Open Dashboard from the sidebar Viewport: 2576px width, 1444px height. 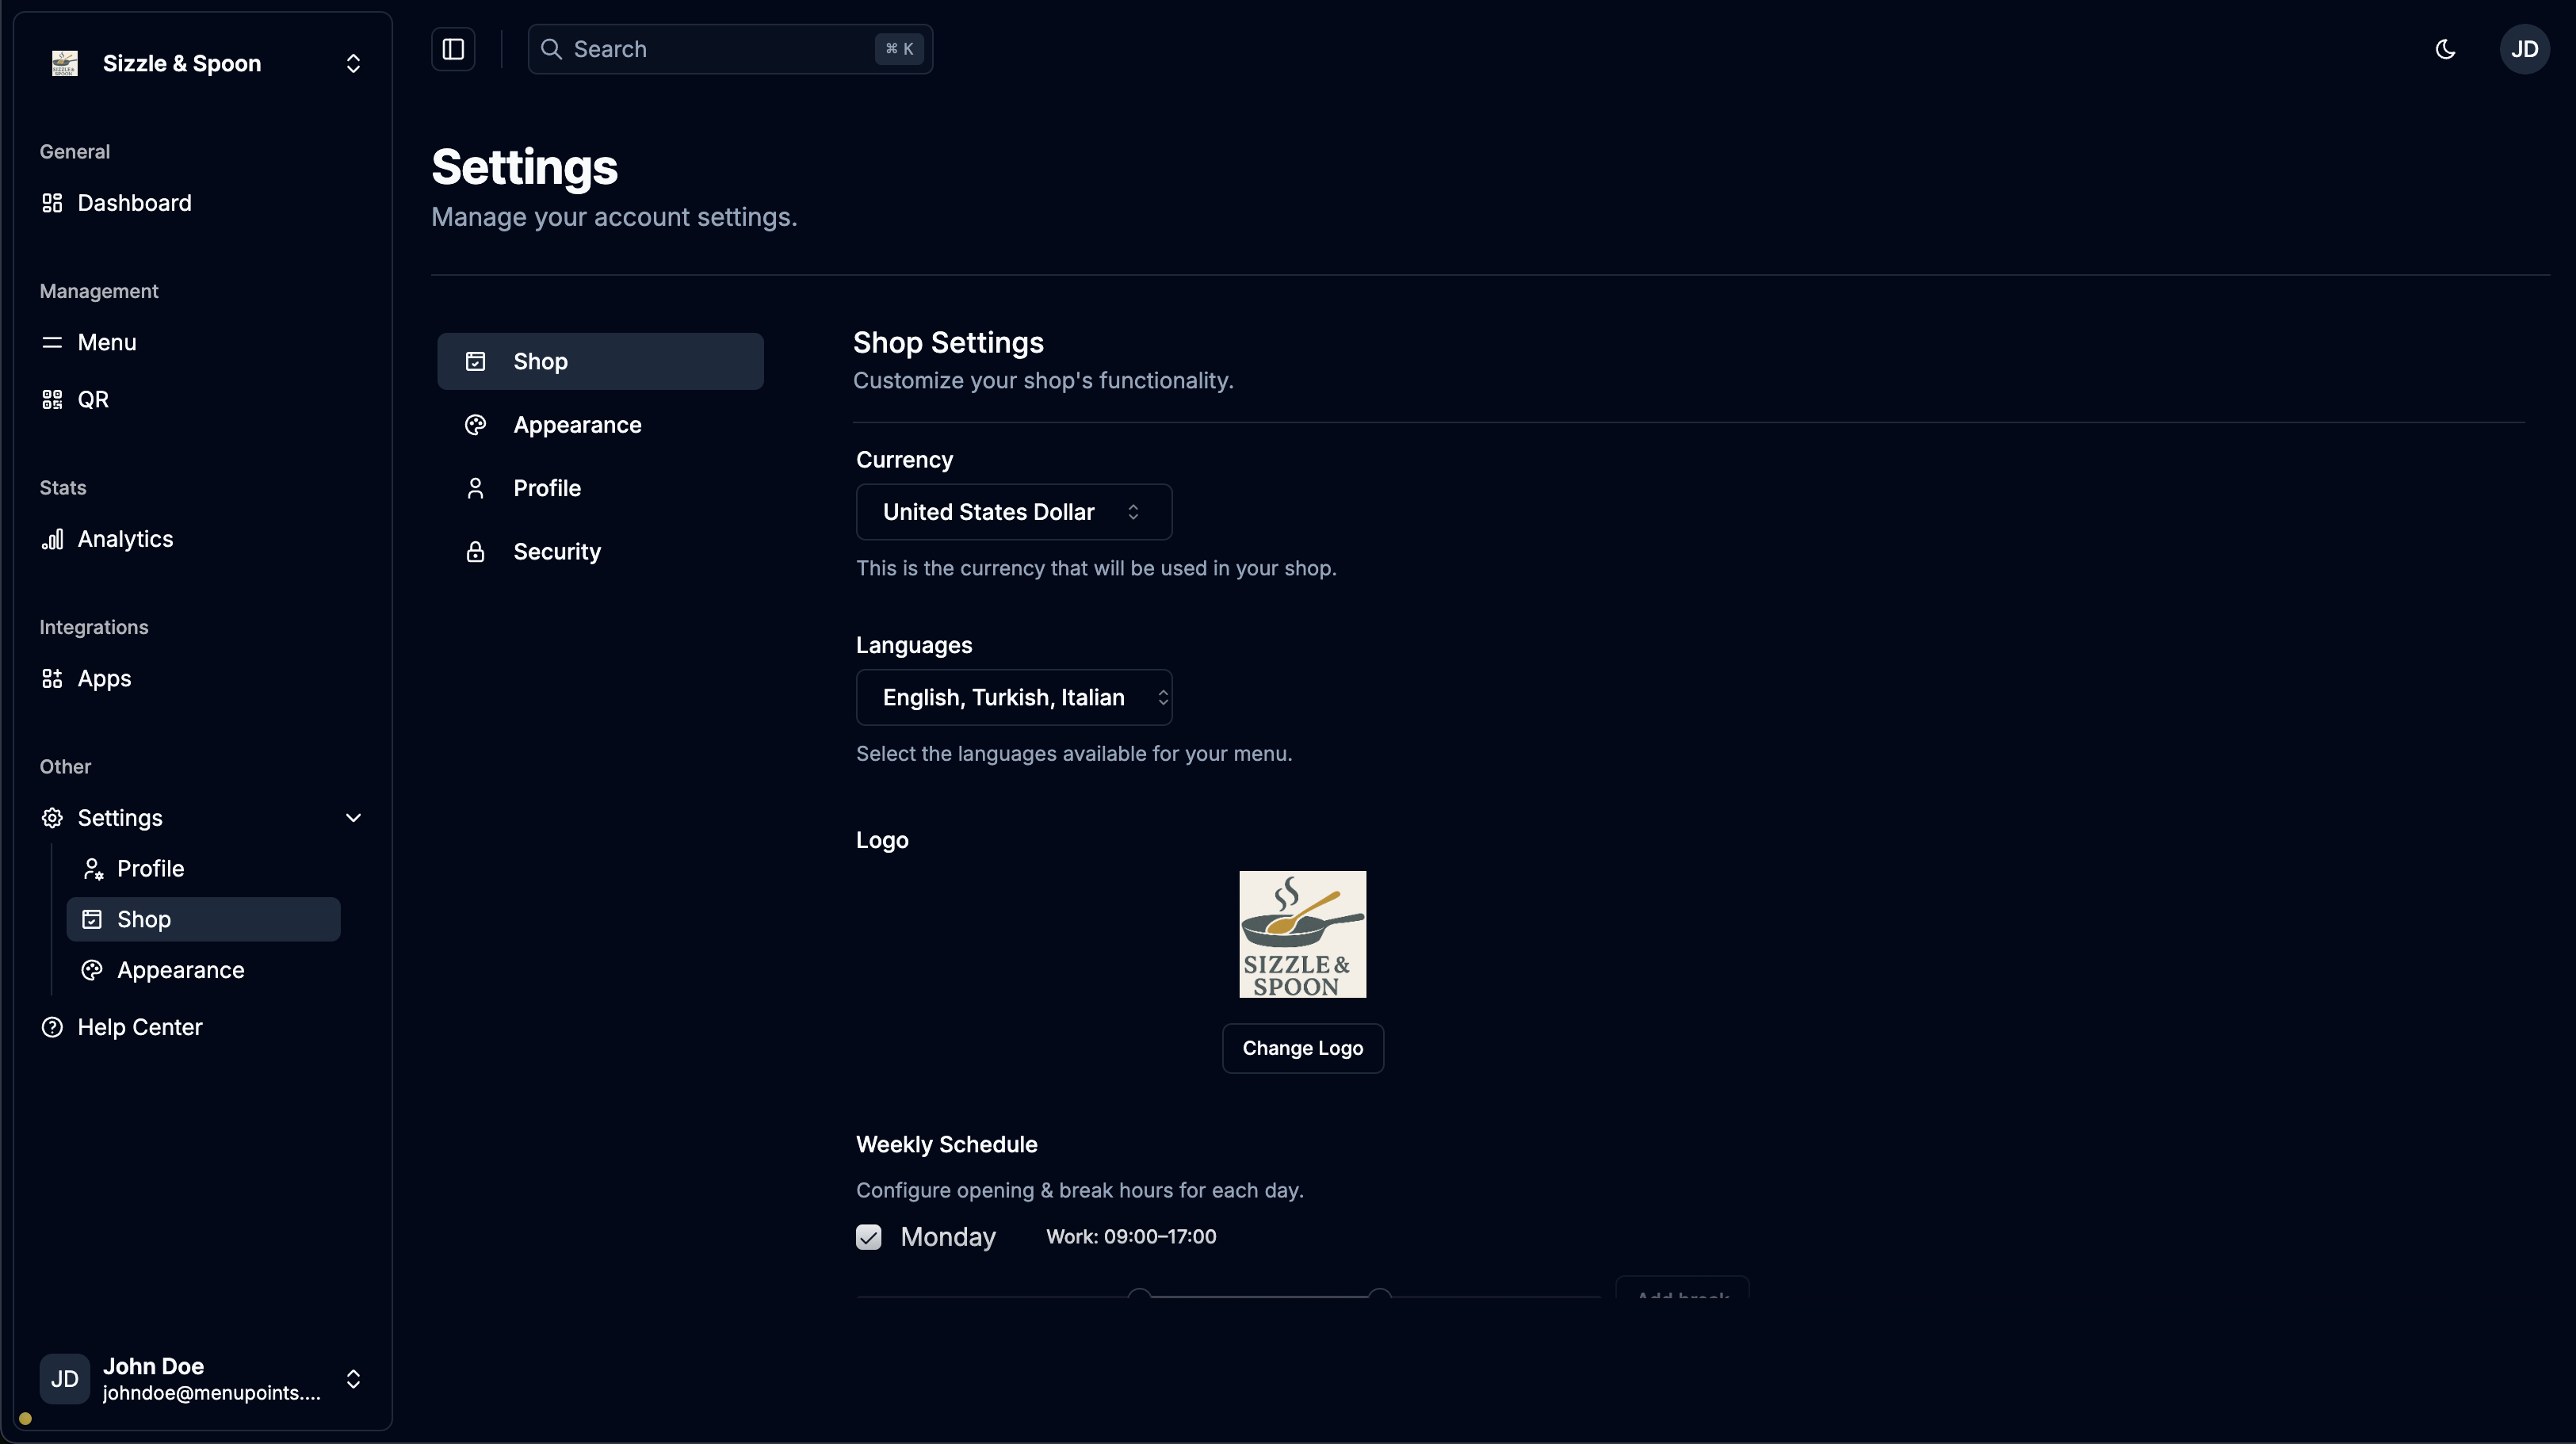coord(134,203)
